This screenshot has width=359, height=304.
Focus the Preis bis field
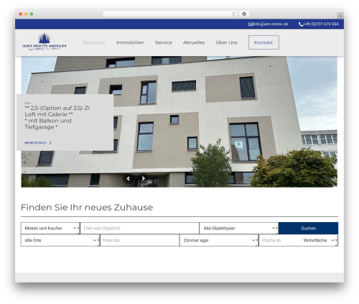point(140,240)
